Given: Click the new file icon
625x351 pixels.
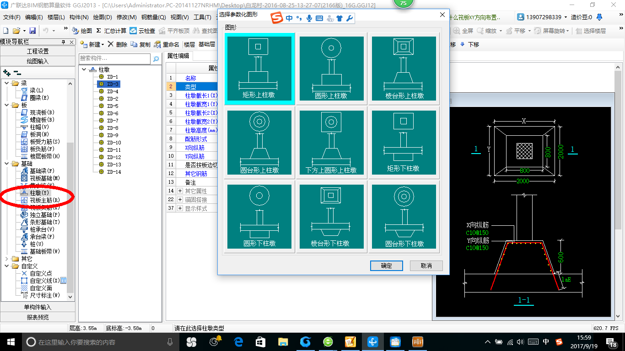Looking at the screenshot, I should tap(6, 31).
